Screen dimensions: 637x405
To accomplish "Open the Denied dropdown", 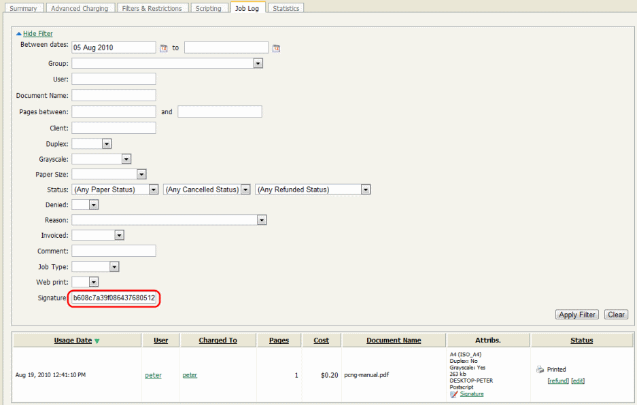I will click(94, 205).
